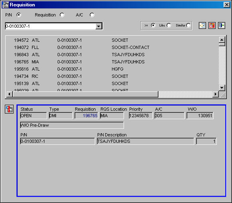Select the Like search radio button
Image resolution: width=232 pixels, height=203 pixels.
[169, 25]
